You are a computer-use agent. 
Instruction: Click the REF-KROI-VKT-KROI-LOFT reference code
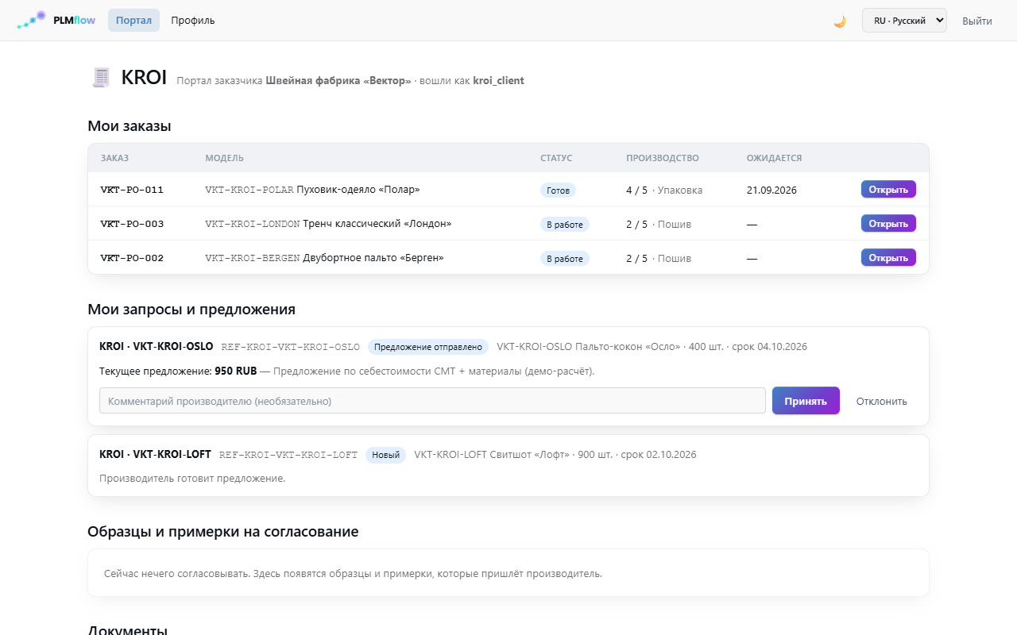(x=288, y=455)
